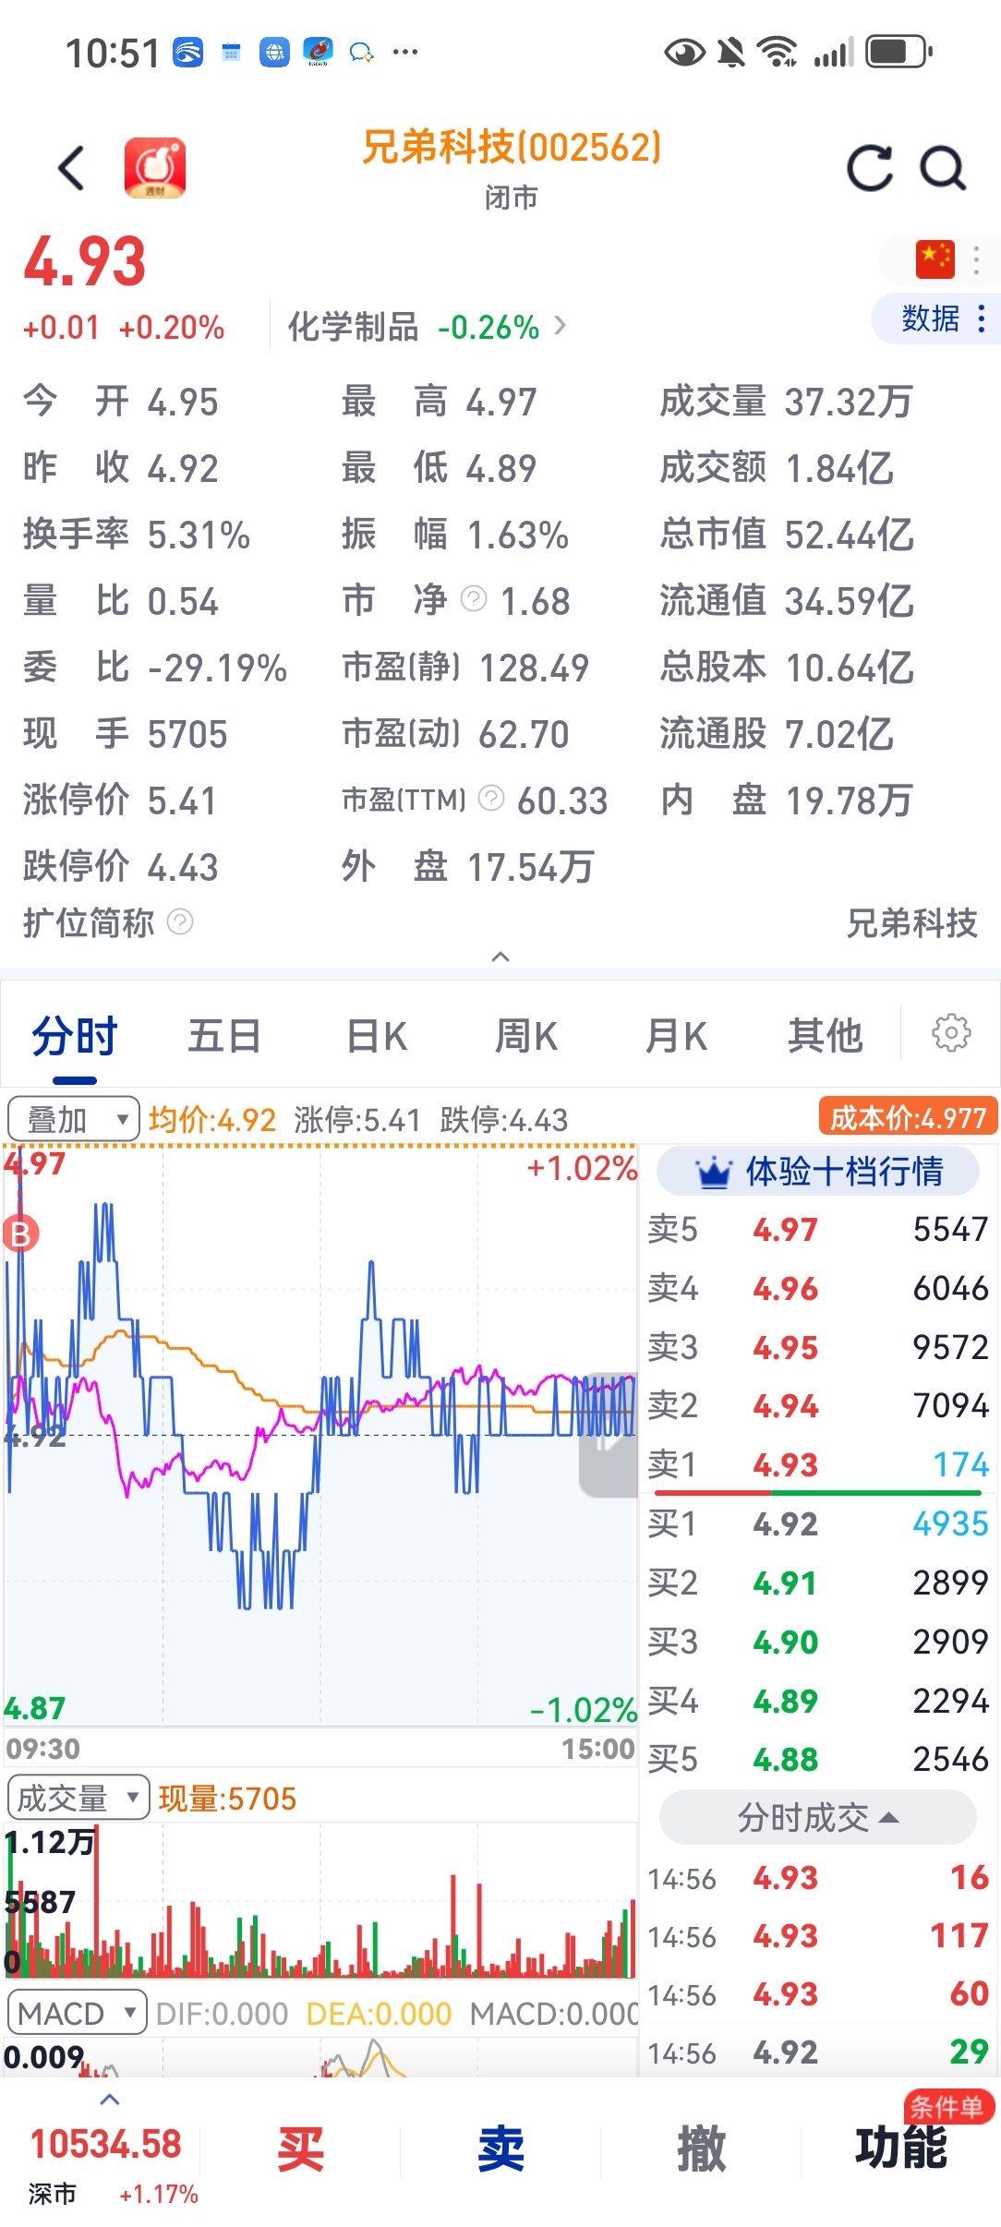Open the 叠加 overlay dropdown

tap(74, 1119)
